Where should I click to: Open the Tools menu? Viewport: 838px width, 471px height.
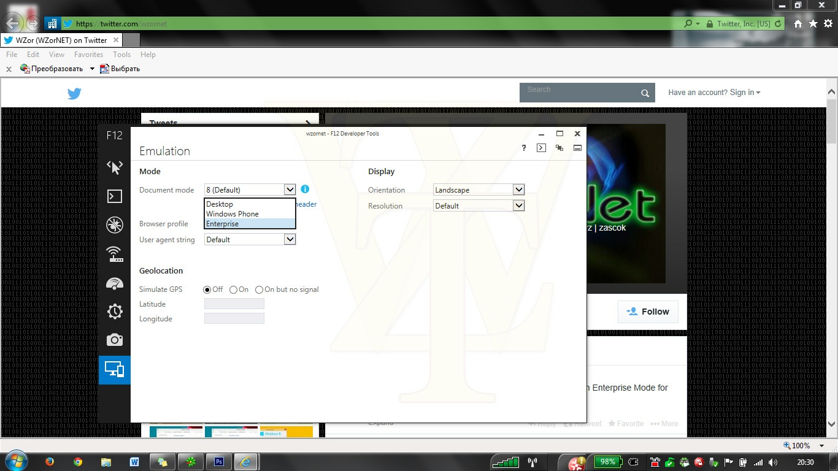pyautogui.click(x=121, y=55)
